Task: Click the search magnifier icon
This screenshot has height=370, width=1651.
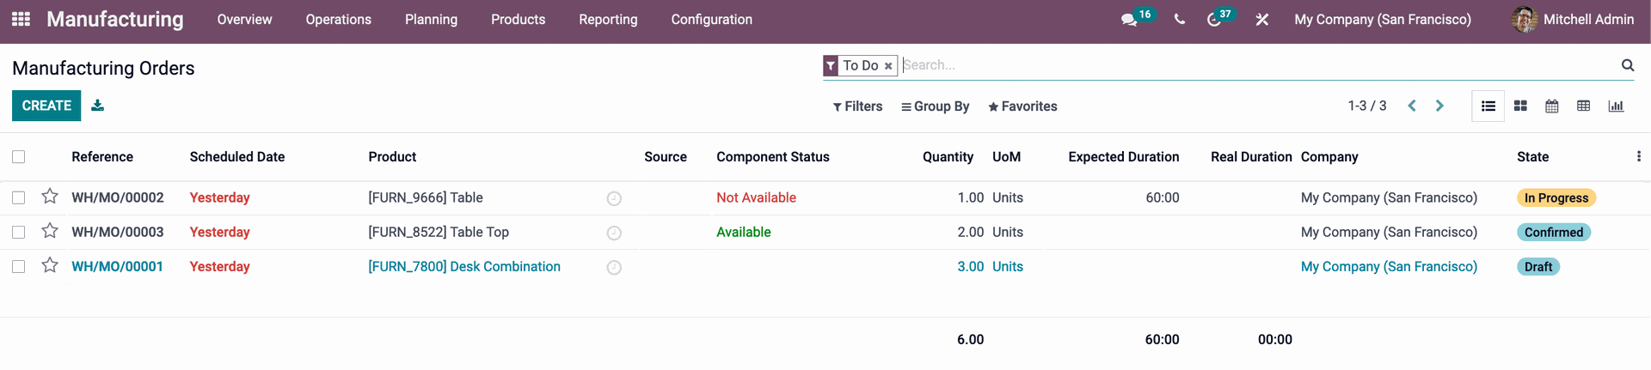Action: 1627,65
